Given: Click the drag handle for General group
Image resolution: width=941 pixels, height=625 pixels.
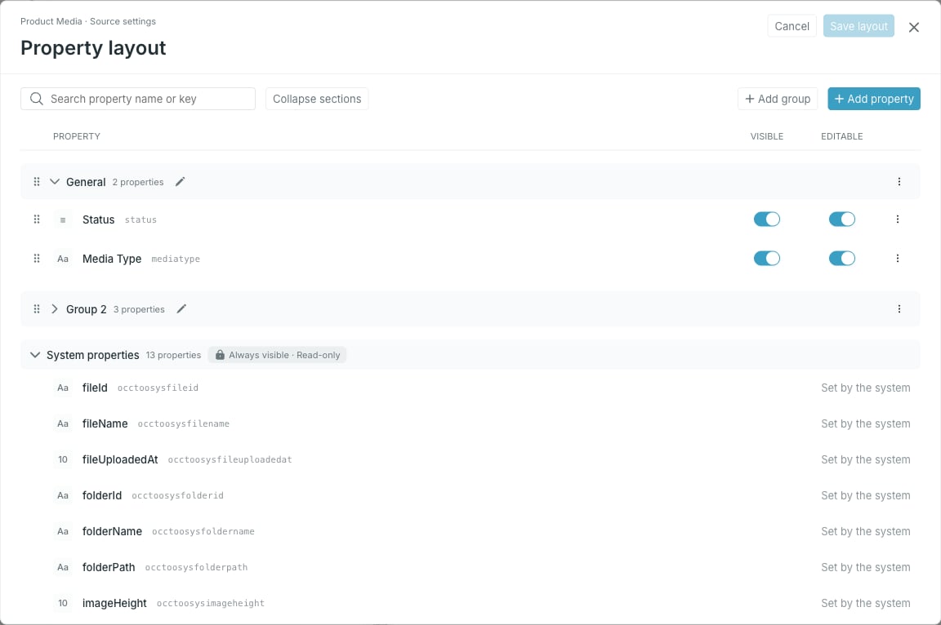Looking at the screenshot, I should pyautogui.click(x=37, y=182).
